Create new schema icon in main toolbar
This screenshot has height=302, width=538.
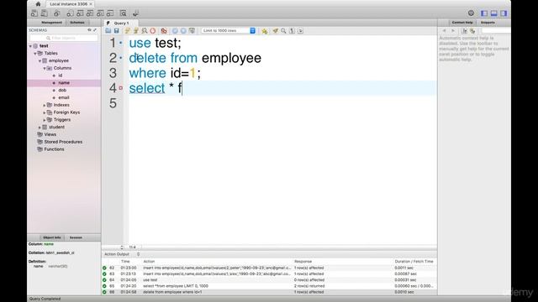pos(70,13)
